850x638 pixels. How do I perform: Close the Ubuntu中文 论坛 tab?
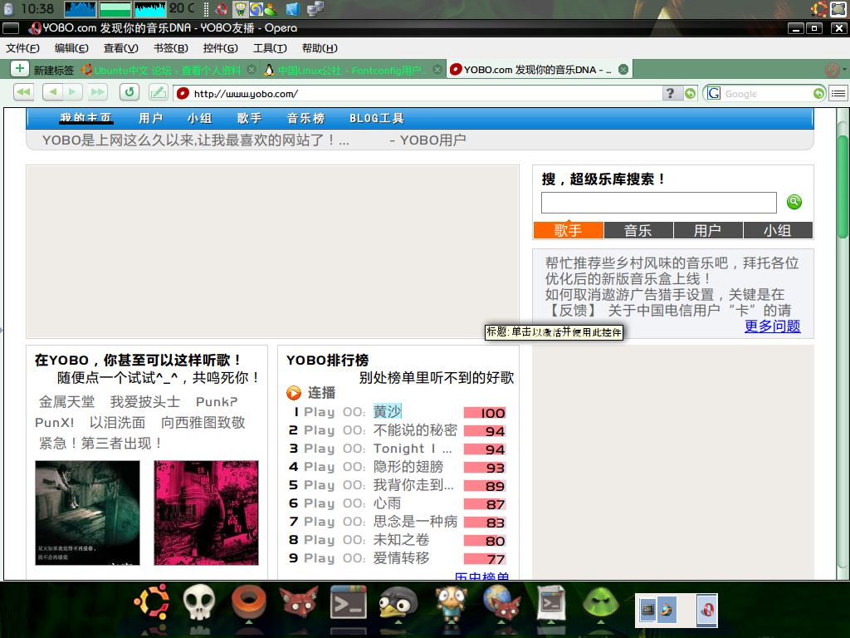pyautogui.click(x=252, y=70)
